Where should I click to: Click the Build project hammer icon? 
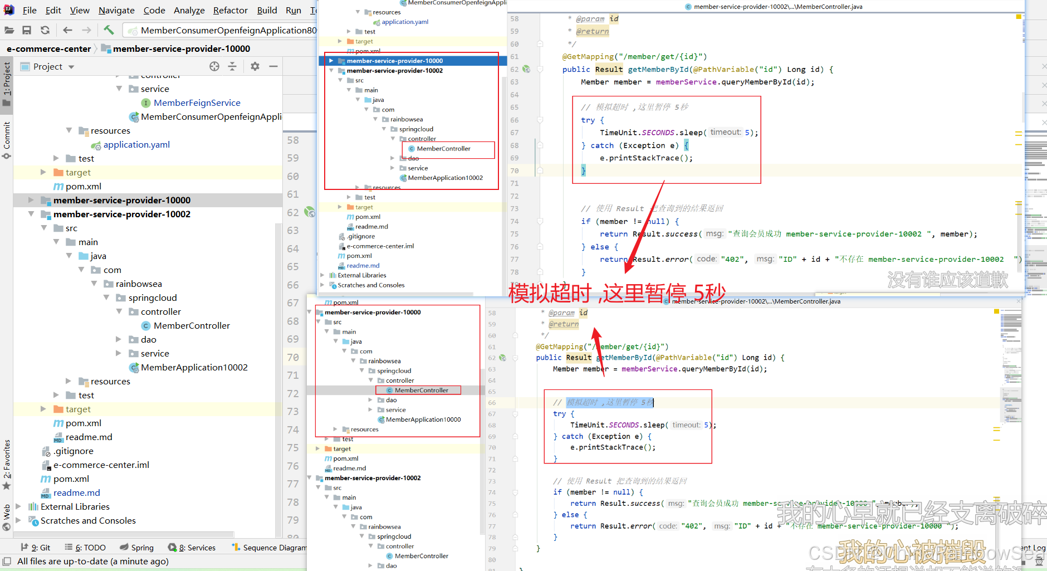click(109, 30)
